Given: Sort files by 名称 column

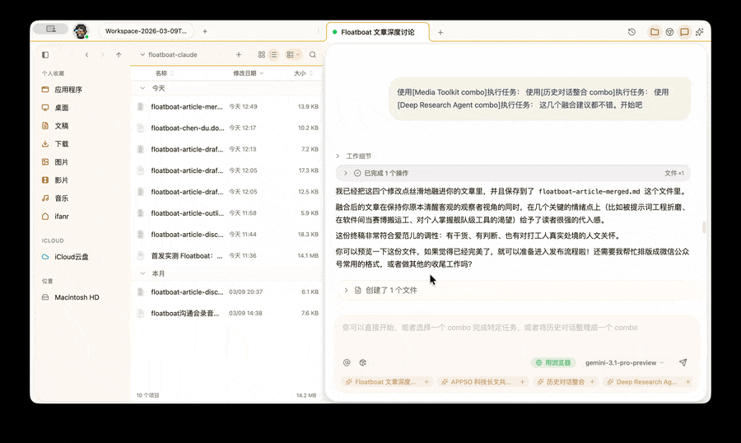Looking at the screenshot, I should (165, 73).
